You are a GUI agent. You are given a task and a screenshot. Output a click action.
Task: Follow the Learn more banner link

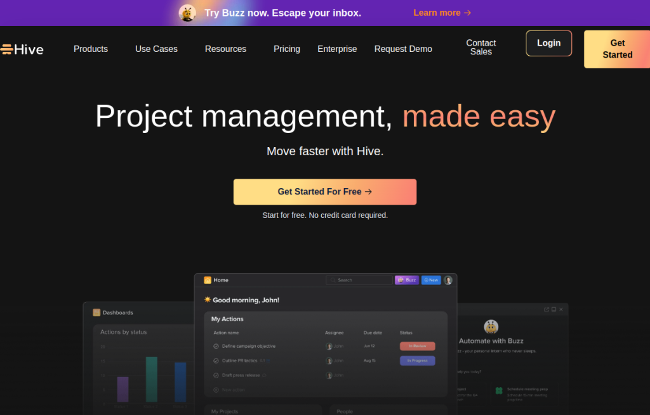point(442,13)
